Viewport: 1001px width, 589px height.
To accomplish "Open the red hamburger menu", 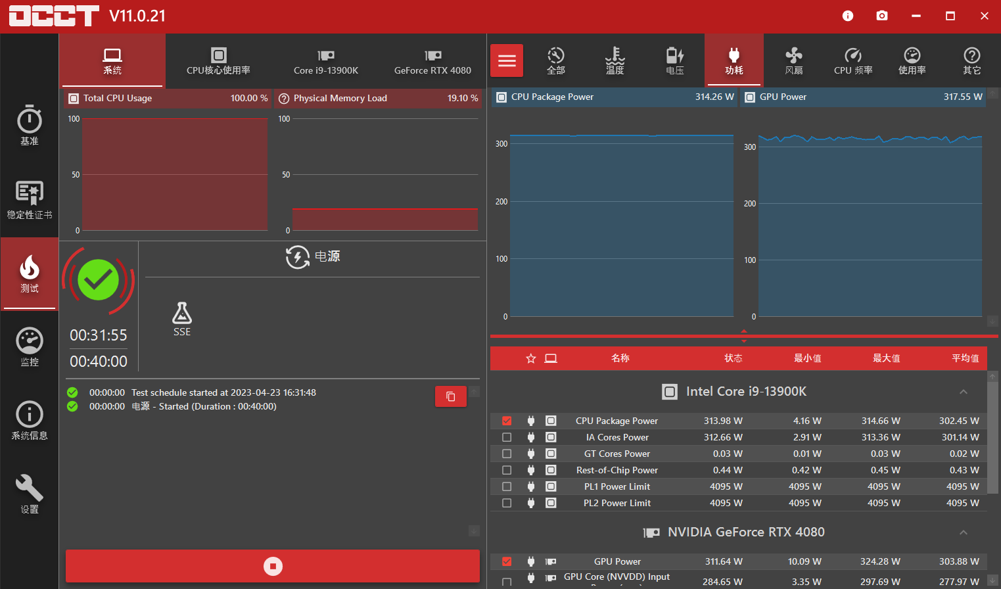I will [506, 60].
